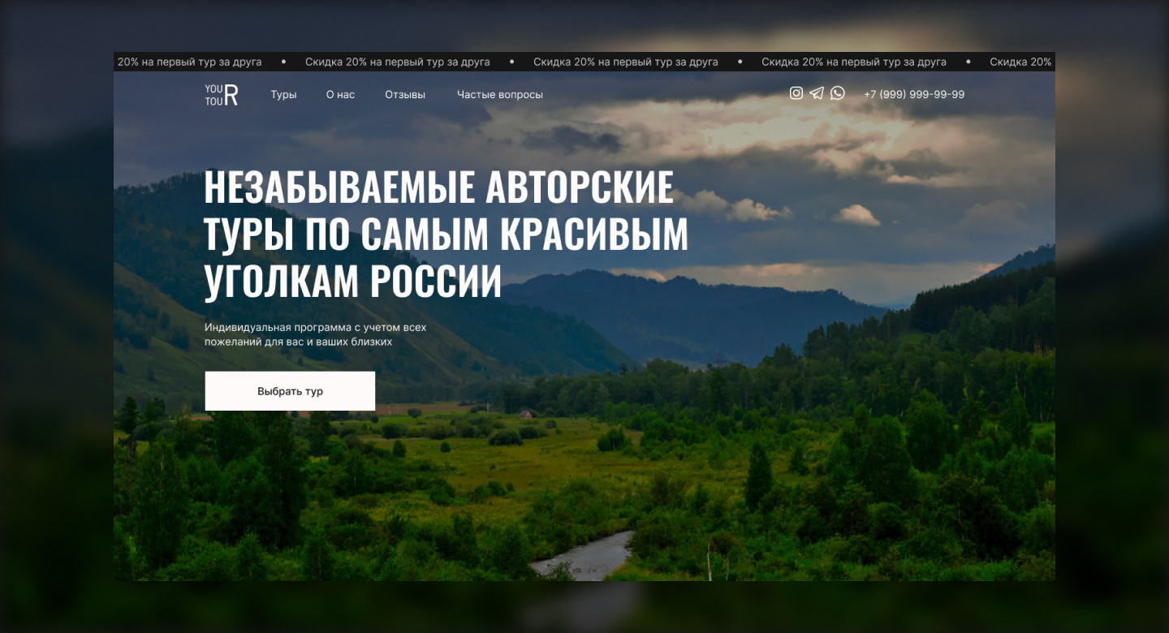
Task: Open the Instagram social icon
Action: [796, 93]
